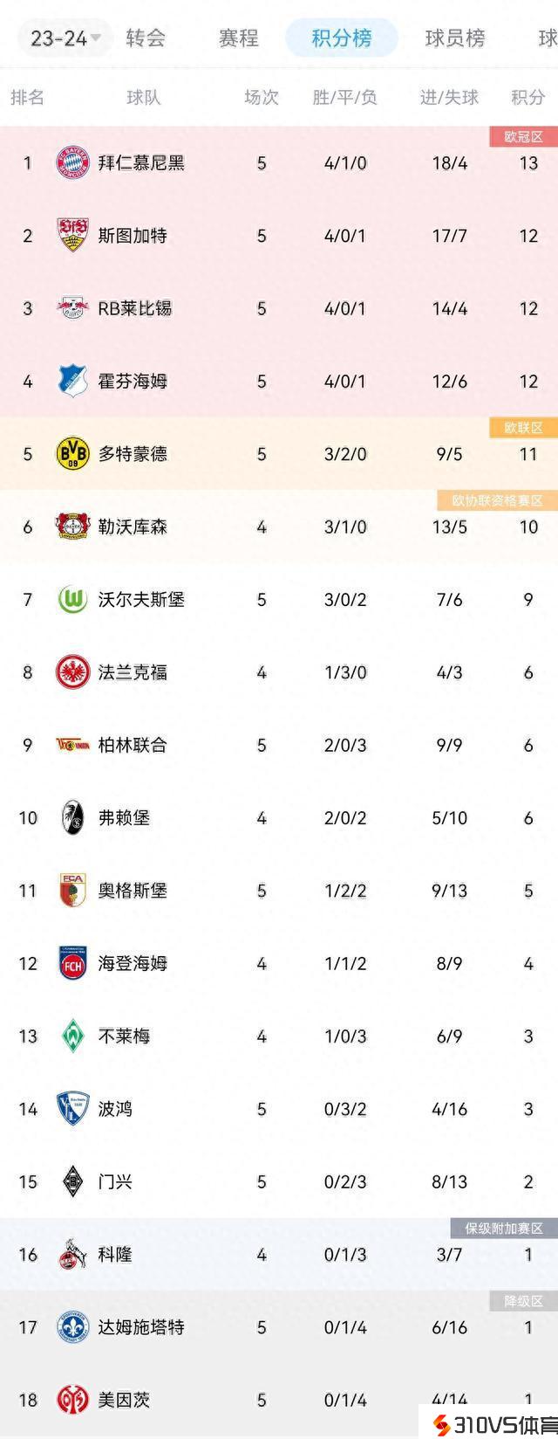Open team page for 达姆施塔特

(140, 1327)
